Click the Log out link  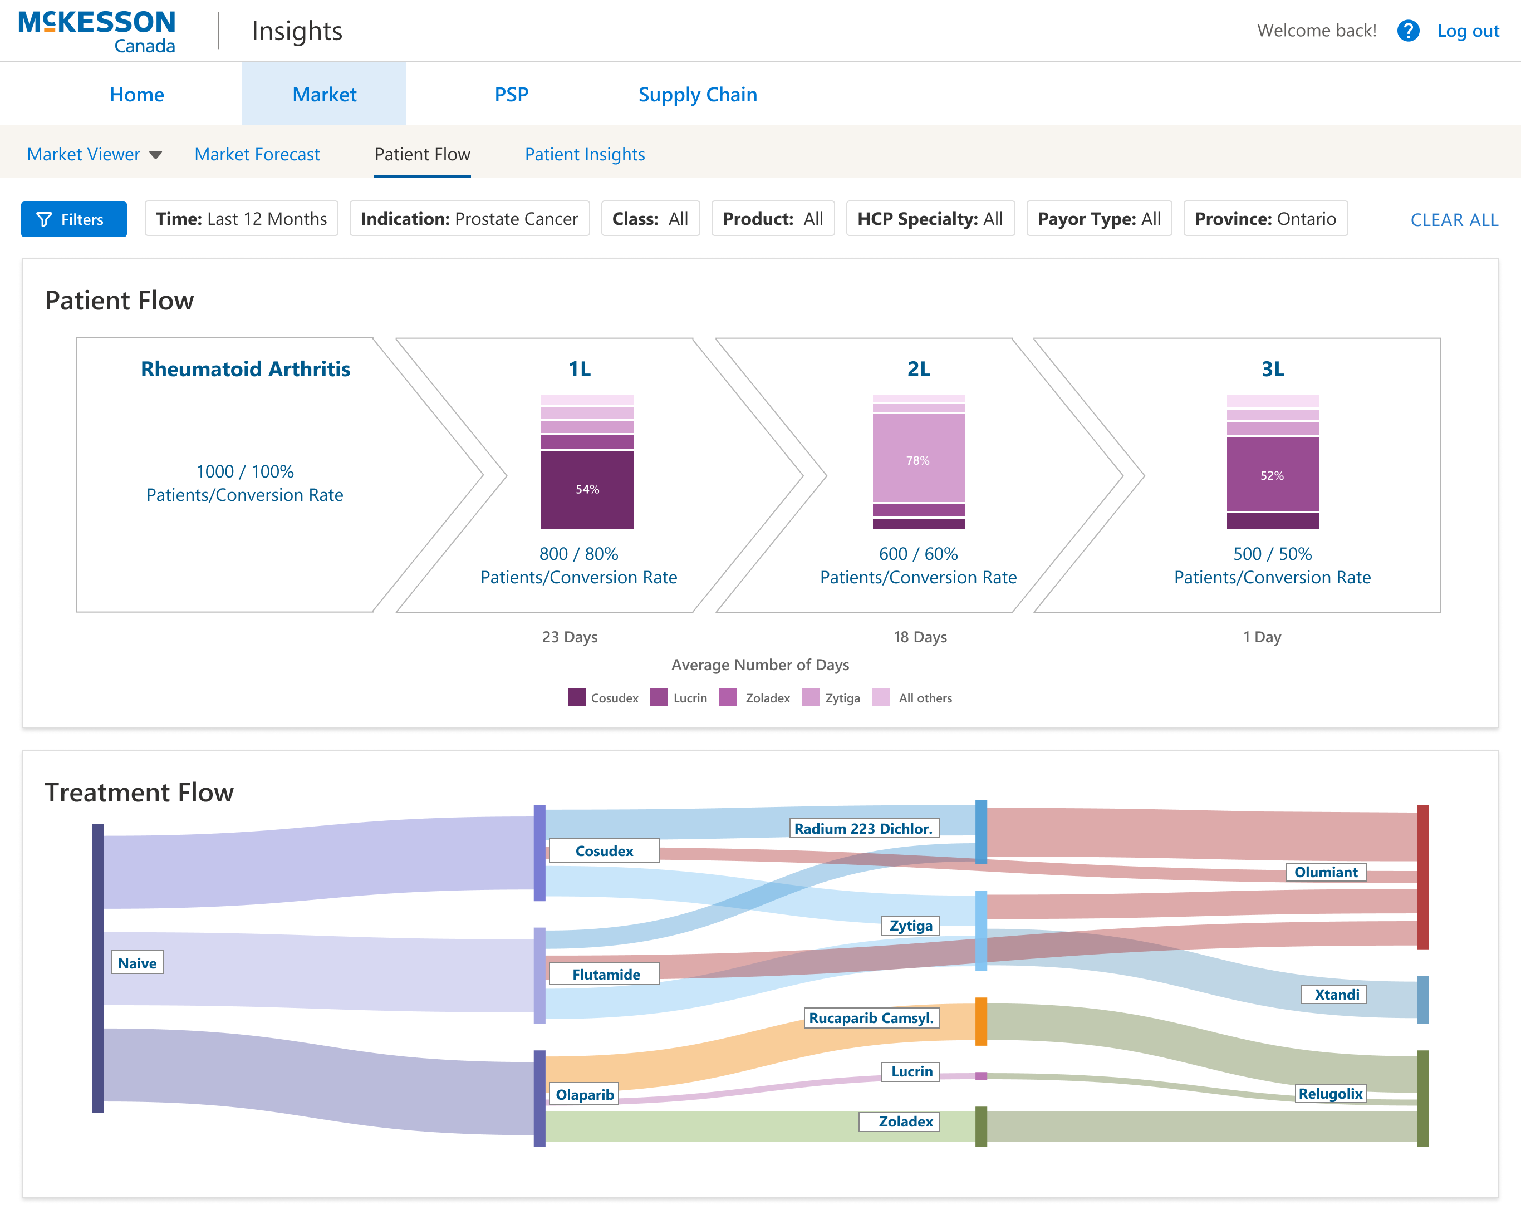(x=1468, y=31)
